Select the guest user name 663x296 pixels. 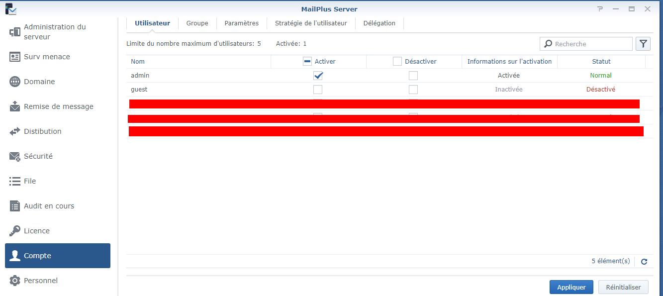(x=139, y=90)
